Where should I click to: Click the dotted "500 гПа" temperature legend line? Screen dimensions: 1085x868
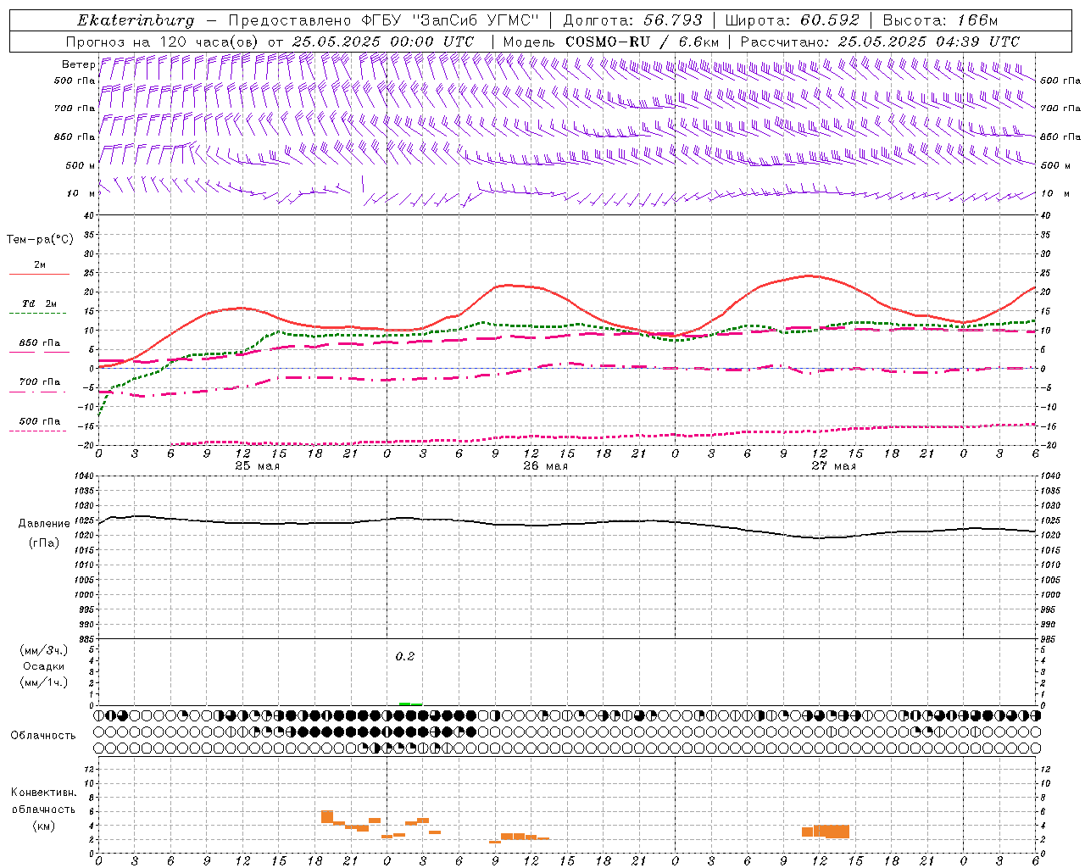pos(37,431)
